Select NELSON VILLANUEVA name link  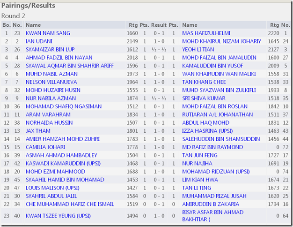click(51, 82)
